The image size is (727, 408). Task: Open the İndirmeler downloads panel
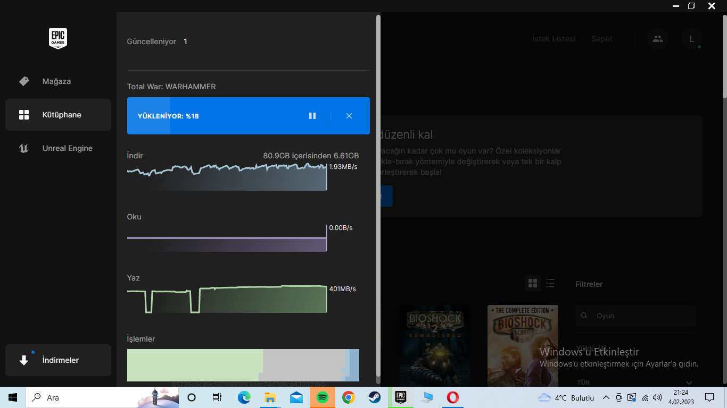(x=58, y=360)
